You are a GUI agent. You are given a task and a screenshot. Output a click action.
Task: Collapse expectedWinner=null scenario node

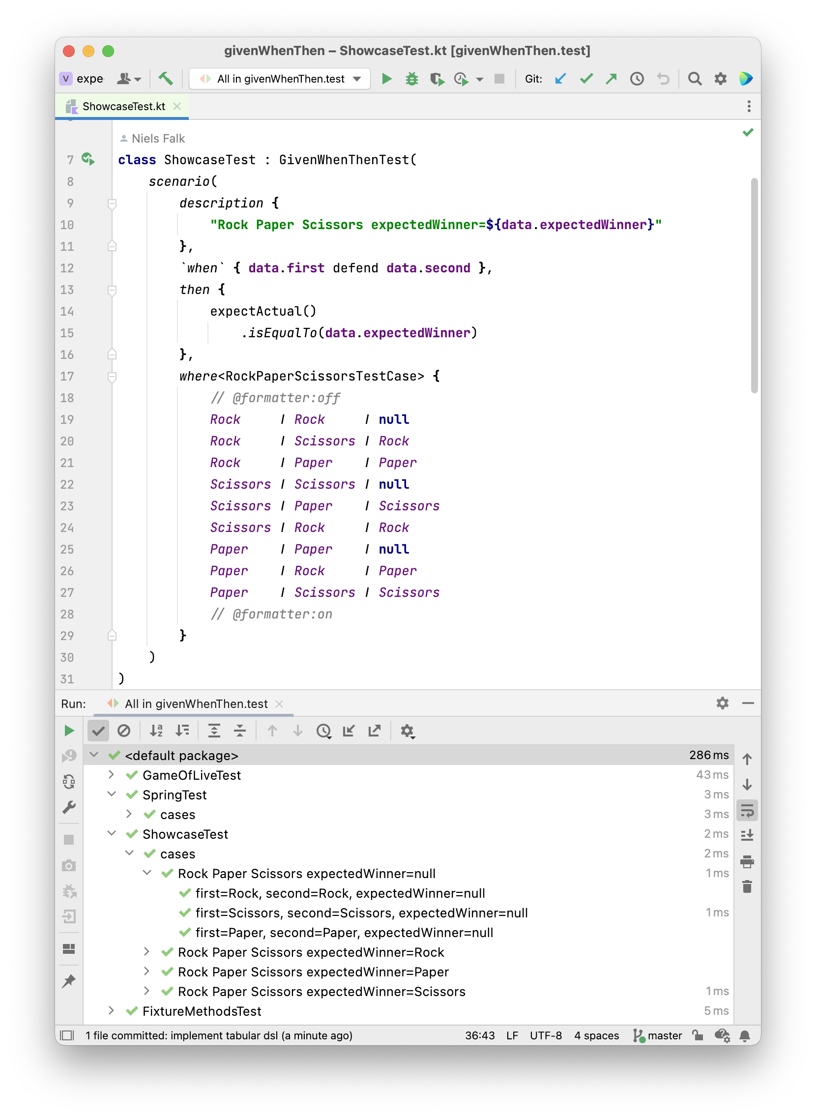pos(147,873)
